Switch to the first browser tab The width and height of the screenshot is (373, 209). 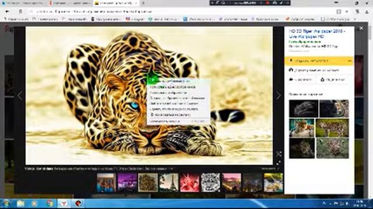23,3
